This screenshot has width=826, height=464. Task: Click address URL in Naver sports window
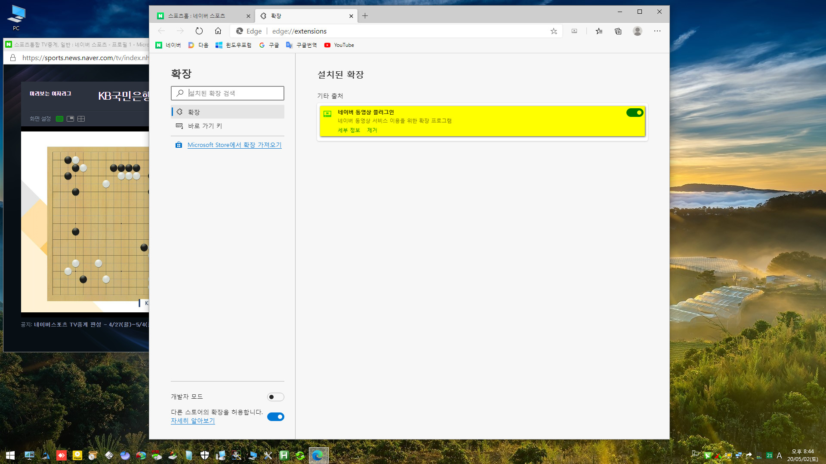pos(85,58)
